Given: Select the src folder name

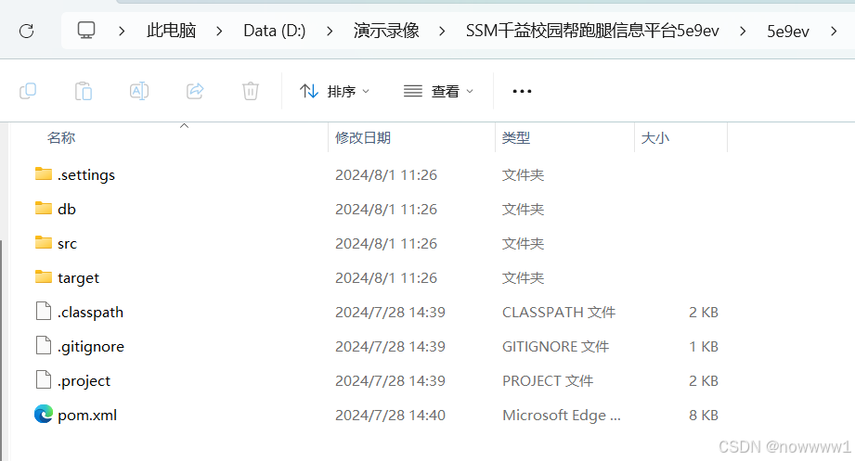Looking at the screenshot, I should click(67, 244).
